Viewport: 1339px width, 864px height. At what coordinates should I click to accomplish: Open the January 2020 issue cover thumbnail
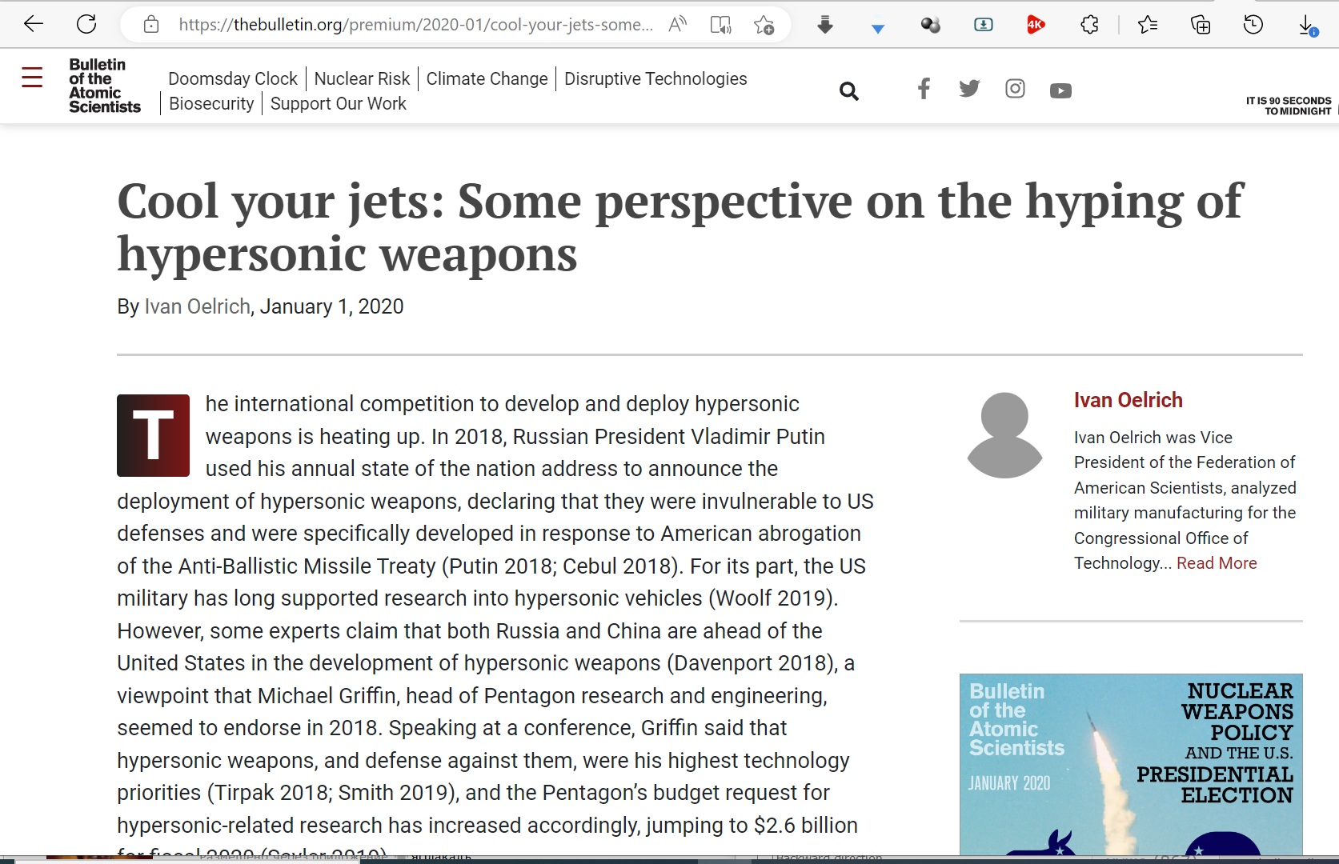(1131, 764)
